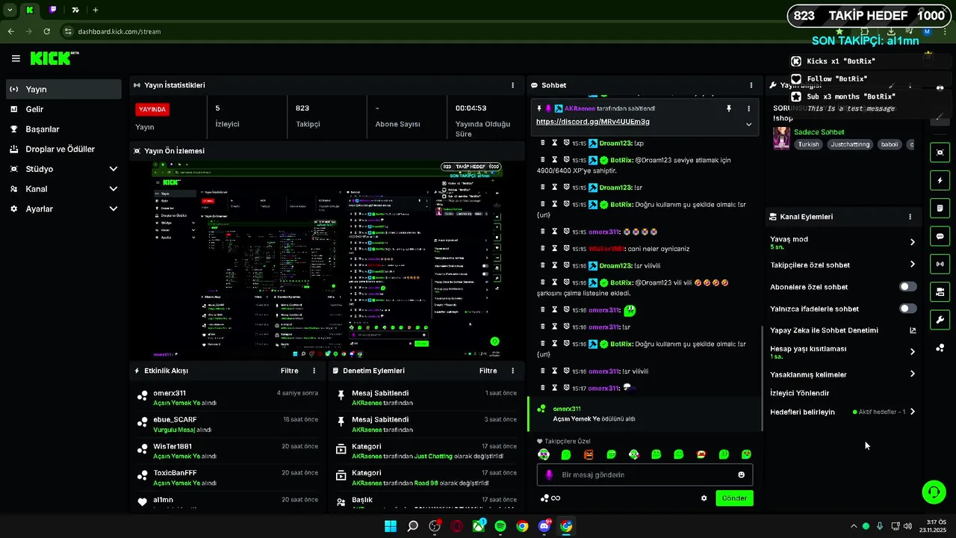Click chat message input field
The width and height of the screenshot is (956, 538).
point(645,474)
